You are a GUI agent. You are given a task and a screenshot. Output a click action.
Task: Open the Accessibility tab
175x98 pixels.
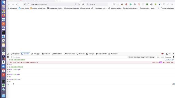click(x=101, y=54)
